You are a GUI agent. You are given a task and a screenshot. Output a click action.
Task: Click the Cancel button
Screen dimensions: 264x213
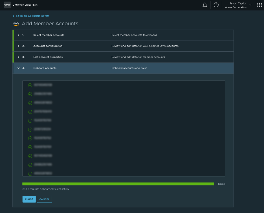click(x=45, y=199)
